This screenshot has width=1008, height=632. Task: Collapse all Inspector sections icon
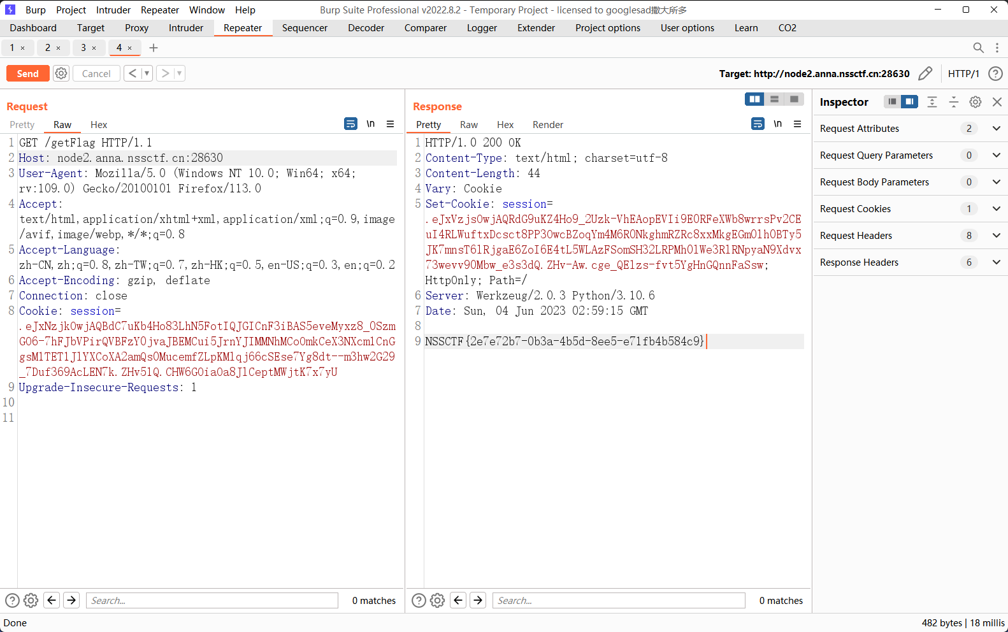954,102
